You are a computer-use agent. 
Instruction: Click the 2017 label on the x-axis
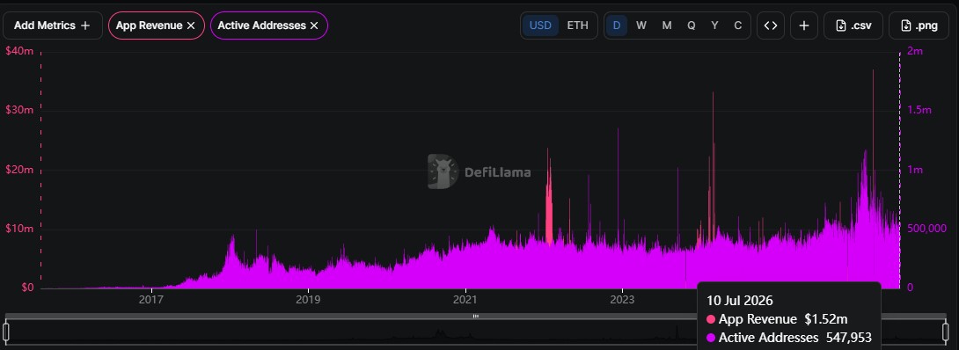point(151,301)
